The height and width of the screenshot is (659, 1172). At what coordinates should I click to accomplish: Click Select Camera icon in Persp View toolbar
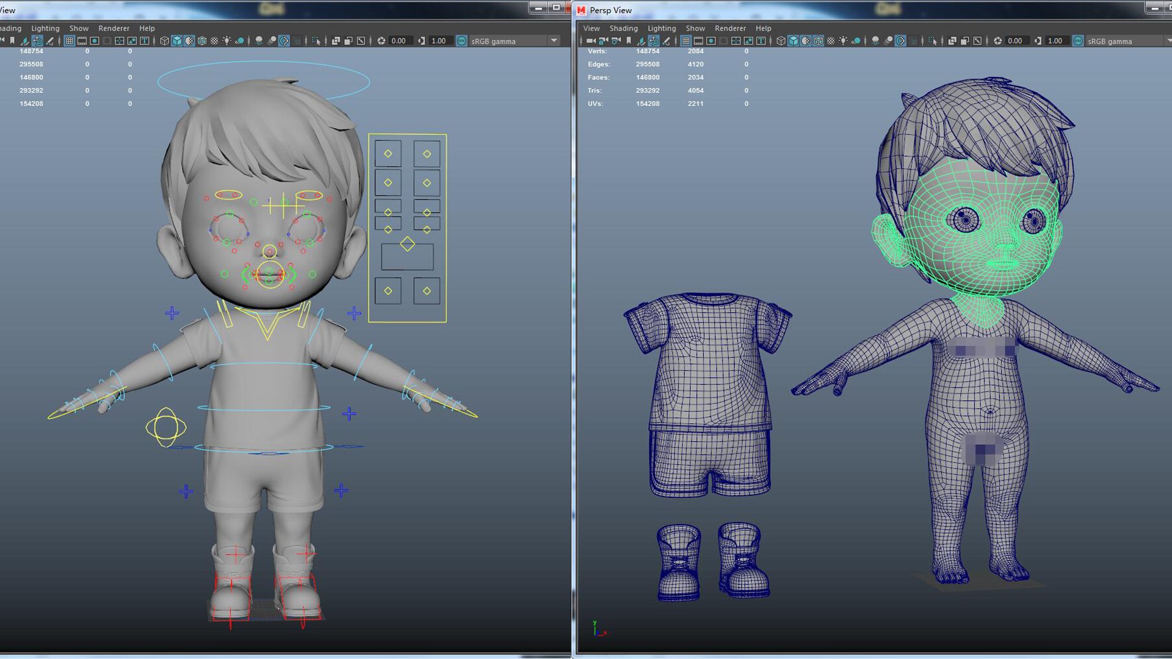[x=591, y=41]
